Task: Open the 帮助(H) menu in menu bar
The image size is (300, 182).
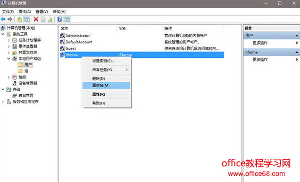Action: point(59,12)
